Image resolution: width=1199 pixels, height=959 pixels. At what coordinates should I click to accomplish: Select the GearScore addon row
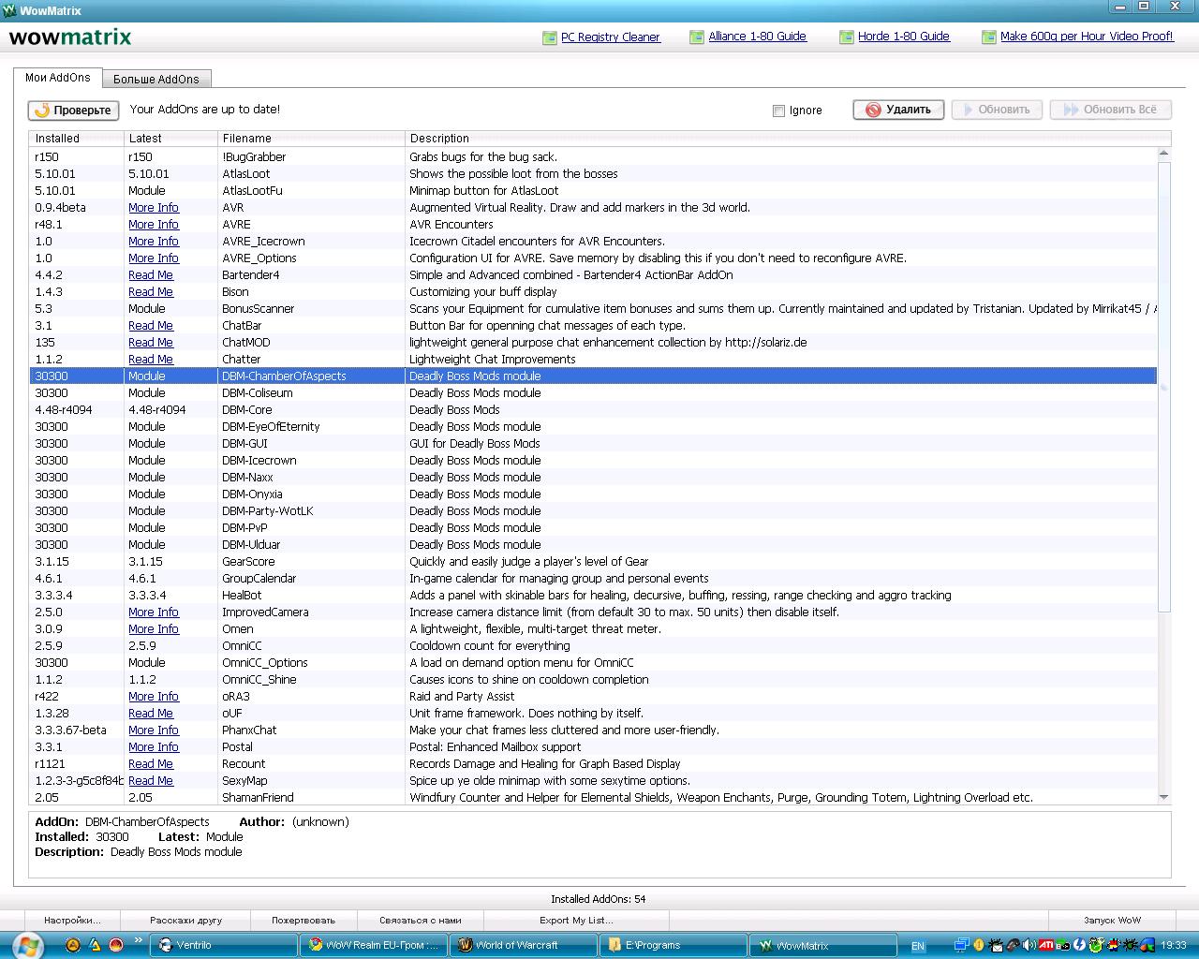(x=594, y=562)
